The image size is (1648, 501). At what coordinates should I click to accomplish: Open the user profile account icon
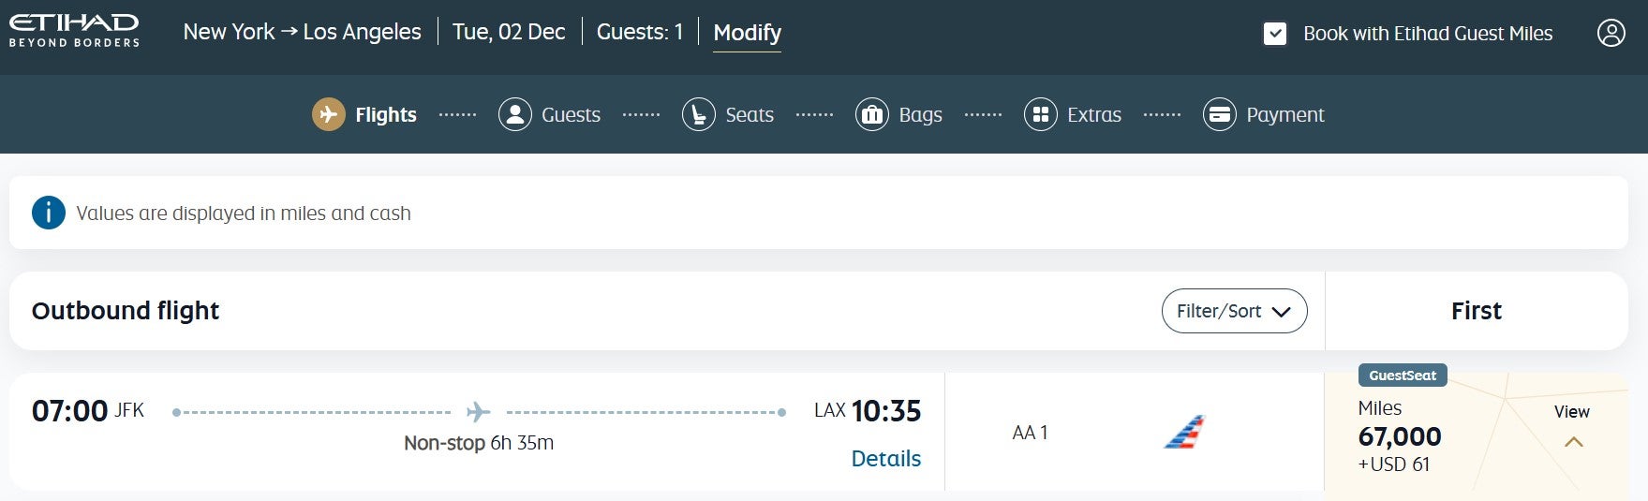[x=1611, y=33]
